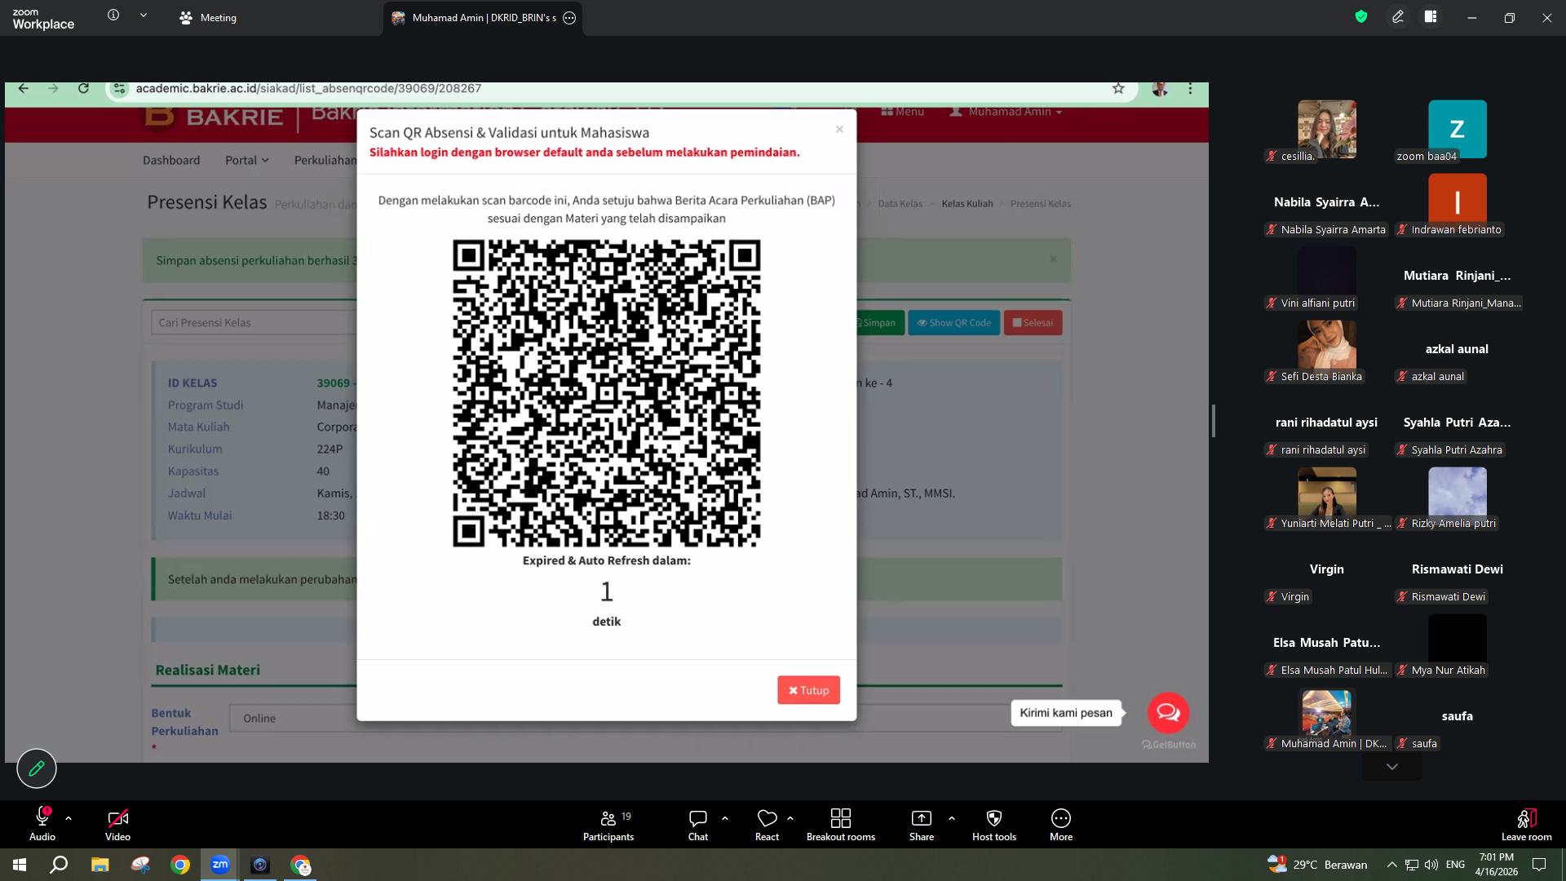Expand audio options arrow next to Audio
The image size is (1566, 881).
tap(69, 817)
